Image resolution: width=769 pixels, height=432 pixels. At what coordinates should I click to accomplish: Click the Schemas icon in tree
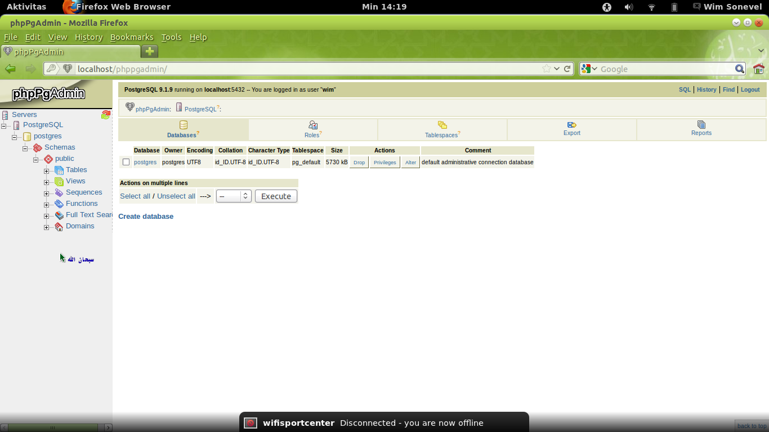38,147
